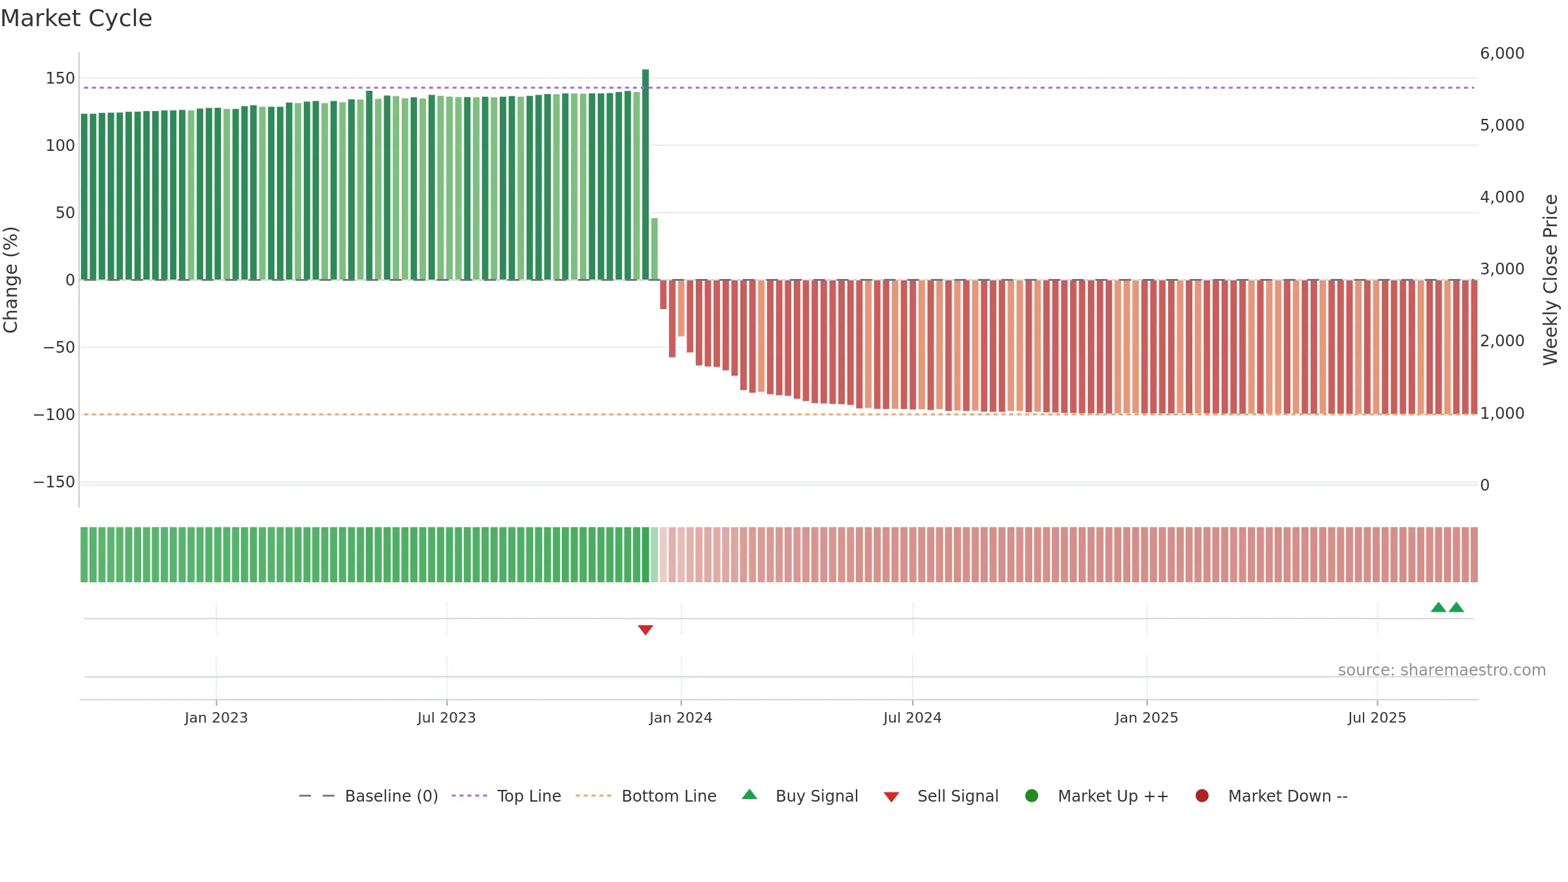The image size is (1568, 882).
Task: Toggle the Sell Signal legend entry
Action: [941, 796]
